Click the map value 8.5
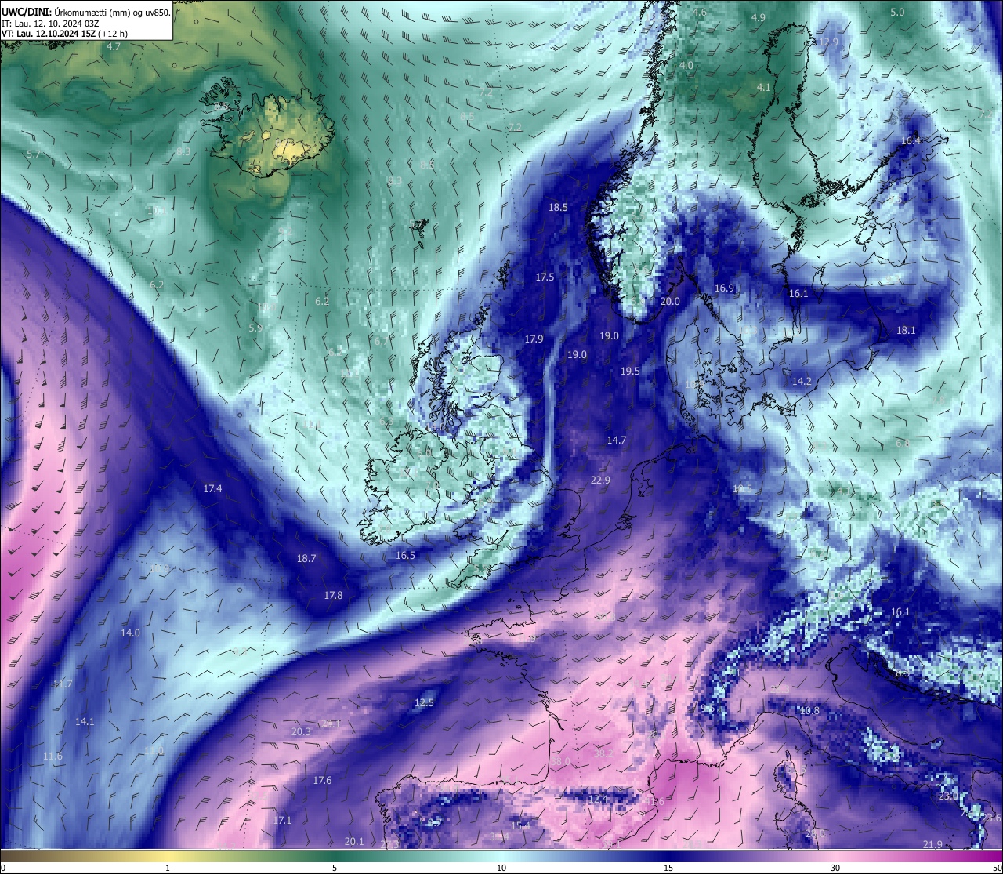This screenshot has height=874, width=1003. click(x=467, y=117)
